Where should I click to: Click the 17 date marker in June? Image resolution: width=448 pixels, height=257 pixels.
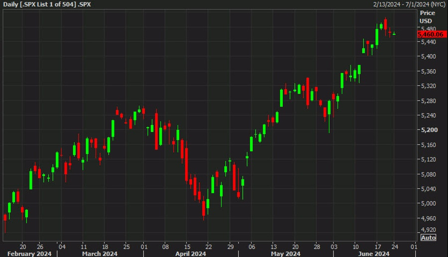coord(378,247)
